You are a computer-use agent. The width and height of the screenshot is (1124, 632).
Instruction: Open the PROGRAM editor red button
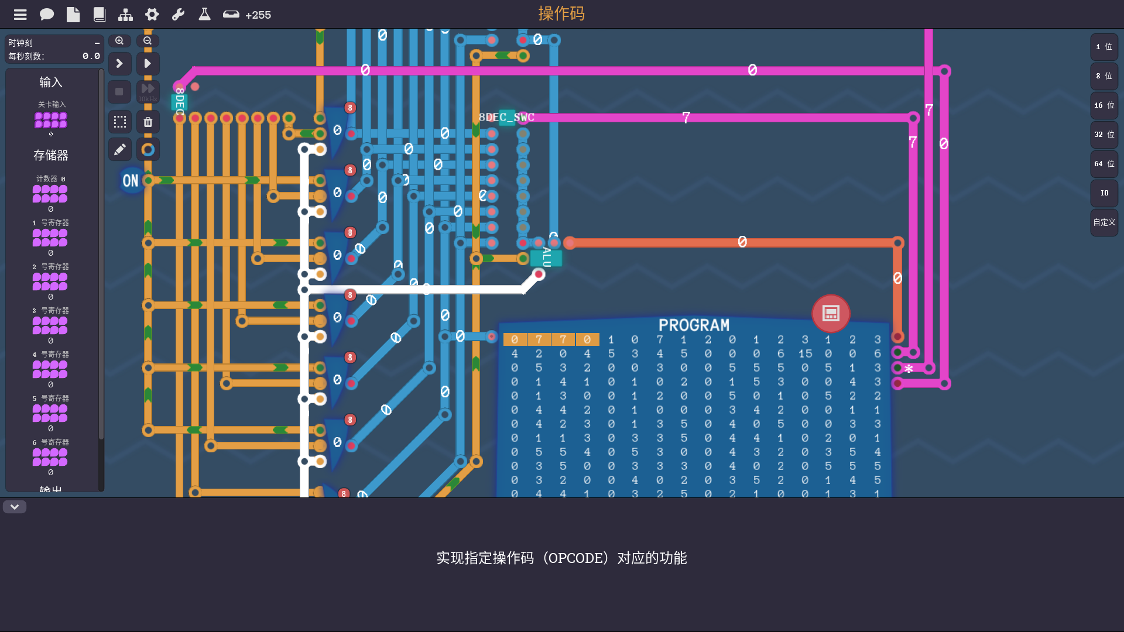[830, 314]
